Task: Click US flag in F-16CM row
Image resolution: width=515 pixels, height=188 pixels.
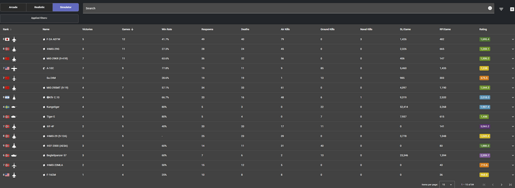Action: [7, 175]
